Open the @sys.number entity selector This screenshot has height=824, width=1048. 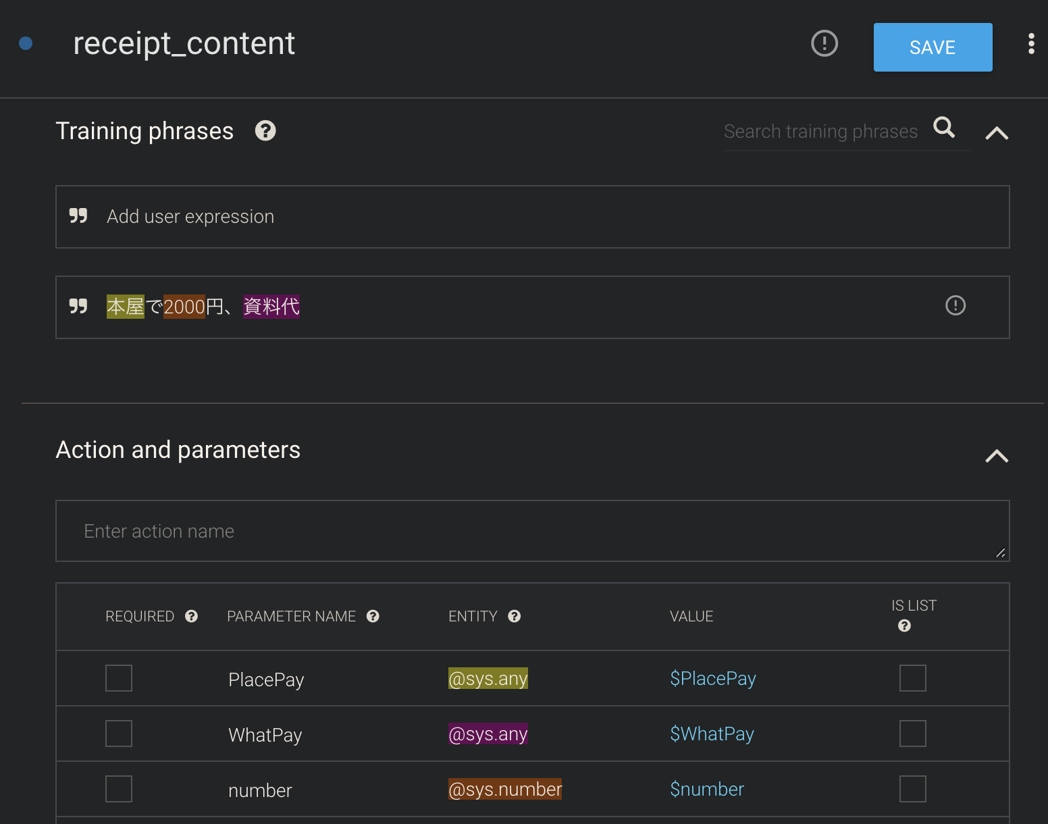point(504,789)
